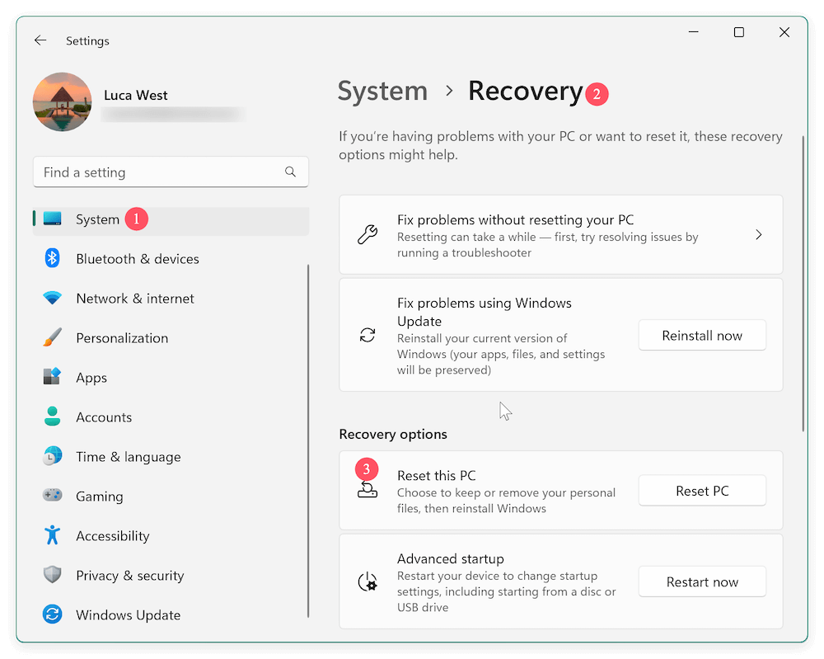Viewport: 824px width, 659px height.
Task: Click the Privacy & security shield icon
Action: click(x=52, y=575)
